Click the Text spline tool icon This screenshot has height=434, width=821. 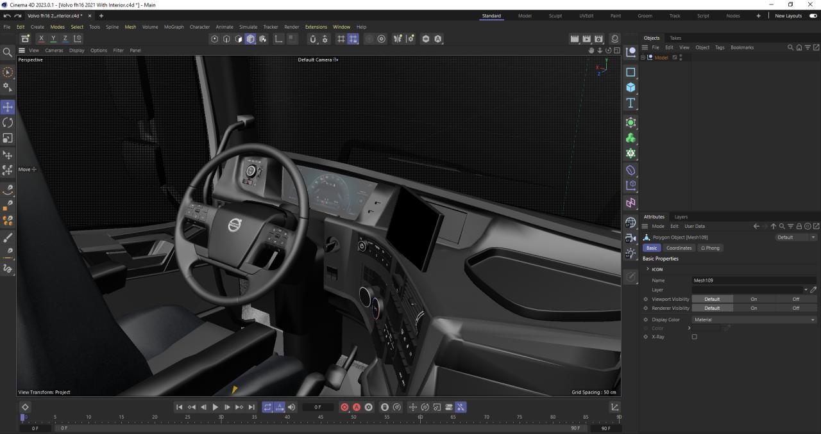click(631, 103)
